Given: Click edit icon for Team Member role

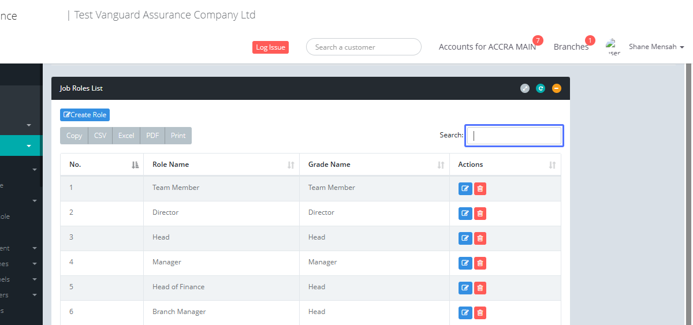Looking at the screenshot, I should tap(465, 189).
